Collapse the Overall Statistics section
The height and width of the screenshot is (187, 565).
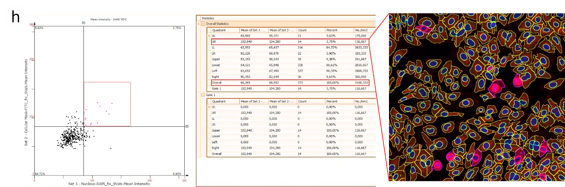(x=203, y=24)
